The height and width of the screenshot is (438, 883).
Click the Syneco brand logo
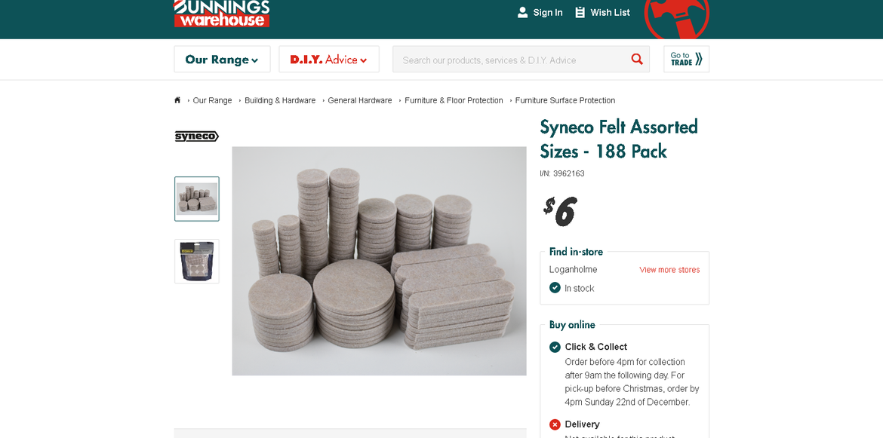point(196,136)
